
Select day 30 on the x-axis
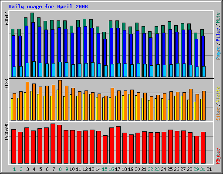tap(203, 169)
